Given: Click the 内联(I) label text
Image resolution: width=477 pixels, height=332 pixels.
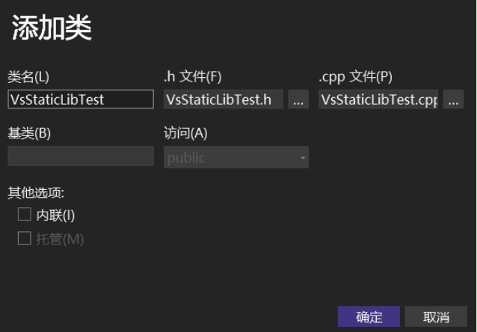Looking at the screenshot, I should 55,215.
